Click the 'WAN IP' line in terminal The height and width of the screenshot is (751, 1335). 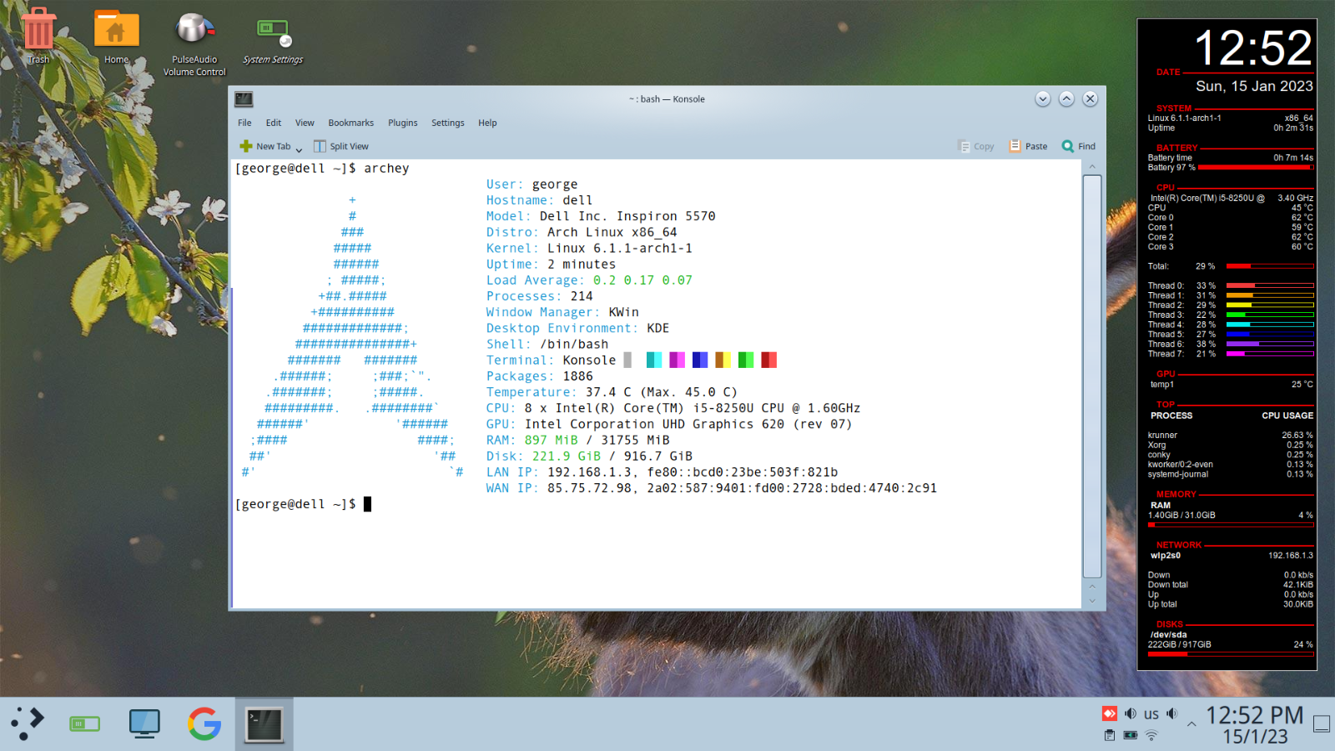[712, 488]
